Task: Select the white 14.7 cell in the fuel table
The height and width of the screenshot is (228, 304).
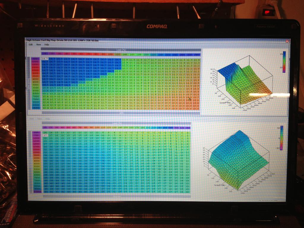Action: click(45, 58)
